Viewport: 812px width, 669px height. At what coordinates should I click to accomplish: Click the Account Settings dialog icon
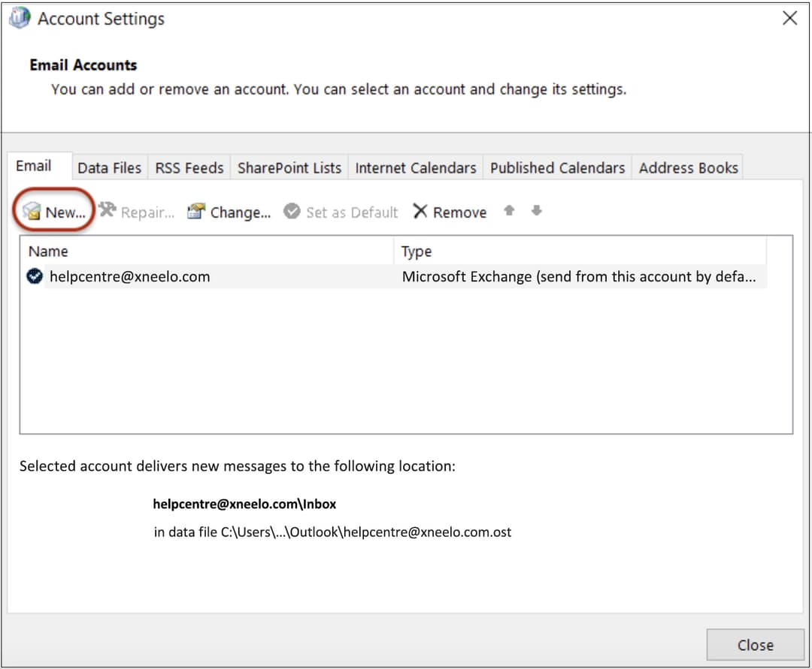coord(19,17)
